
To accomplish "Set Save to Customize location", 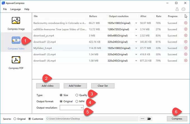I will click(30, 119).
